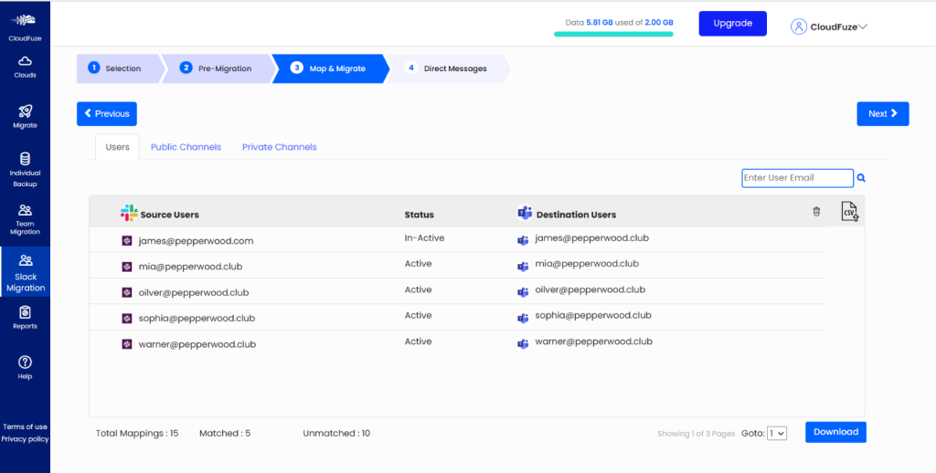This screenshot has width=936, height=473.
Task: Click the Previous button
Action: [x=107, y=114]
